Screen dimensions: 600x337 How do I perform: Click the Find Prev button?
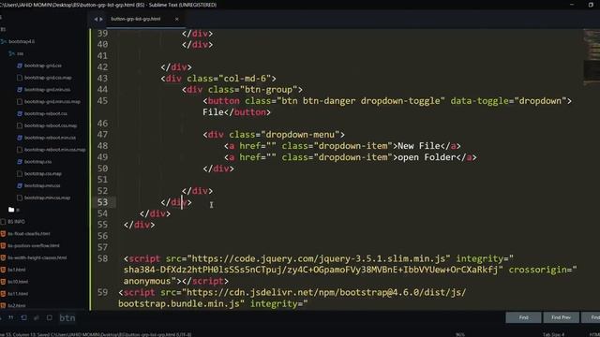click(561, 317)
